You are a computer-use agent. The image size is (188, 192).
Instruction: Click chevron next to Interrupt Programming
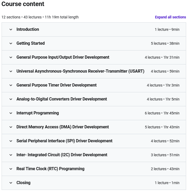11,113
